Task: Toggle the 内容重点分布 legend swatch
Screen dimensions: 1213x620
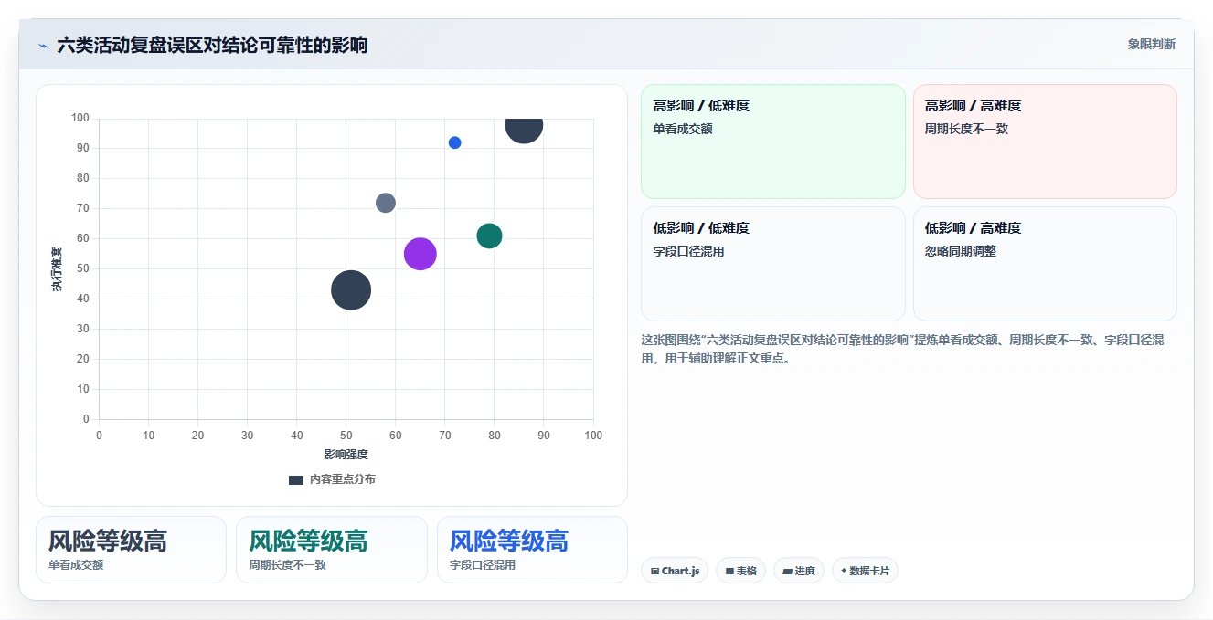Action: coord(296,479)
